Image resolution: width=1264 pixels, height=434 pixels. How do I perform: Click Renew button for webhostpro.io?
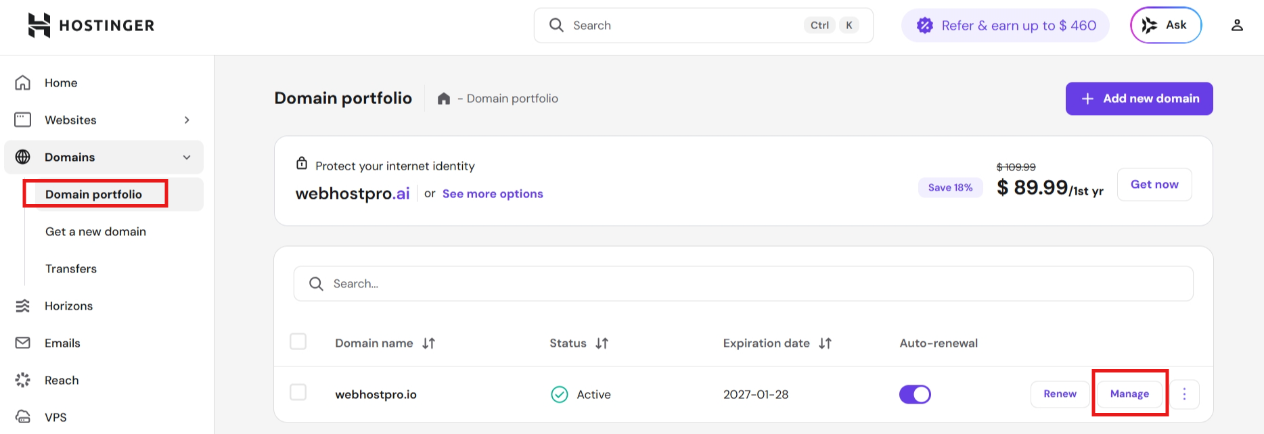point(1060,394)
